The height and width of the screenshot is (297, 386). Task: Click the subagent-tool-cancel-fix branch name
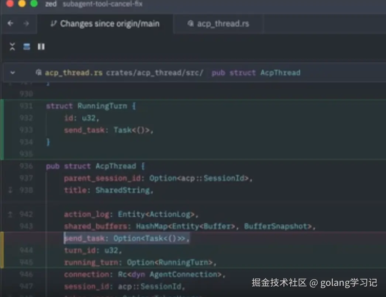(x=103, y=4)
